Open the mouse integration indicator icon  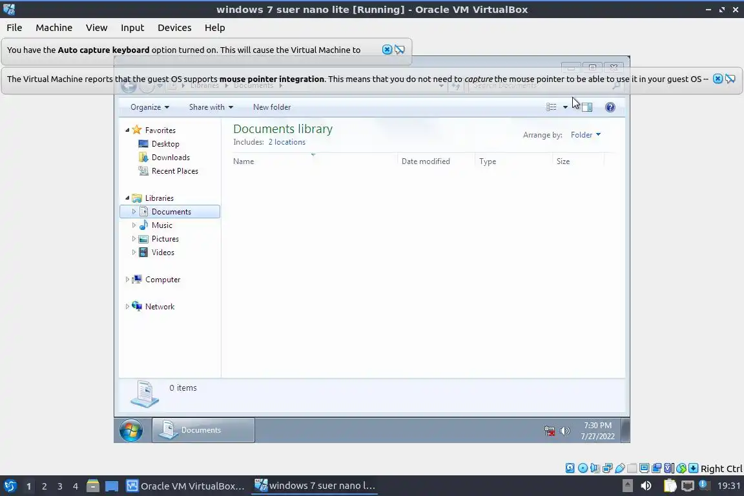pyautogui.click(x=681, y=468)
